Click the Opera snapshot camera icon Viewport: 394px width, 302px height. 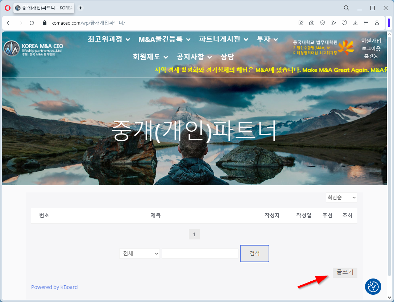[312, 23]
